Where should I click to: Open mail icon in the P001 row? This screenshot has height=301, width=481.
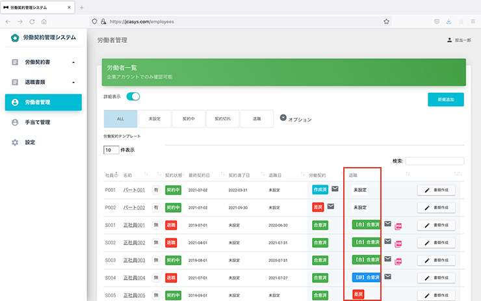[335, 189]
